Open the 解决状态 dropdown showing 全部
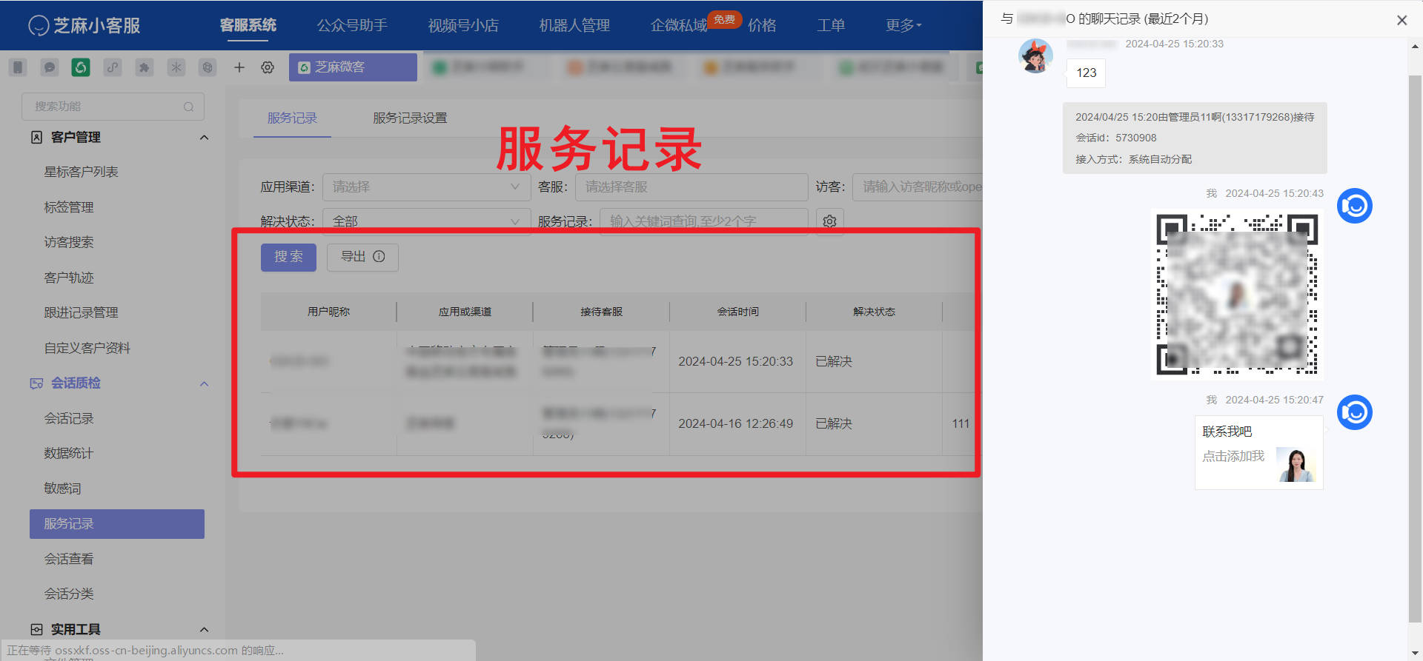 [426, 221]
